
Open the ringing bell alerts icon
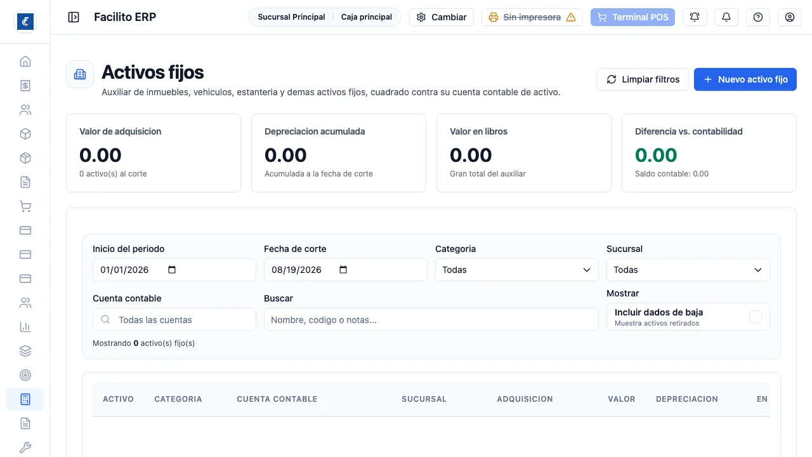coord(695,17)
